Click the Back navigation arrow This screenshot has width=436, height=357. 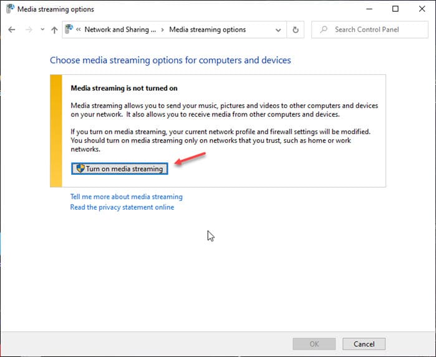coord(12,29)
